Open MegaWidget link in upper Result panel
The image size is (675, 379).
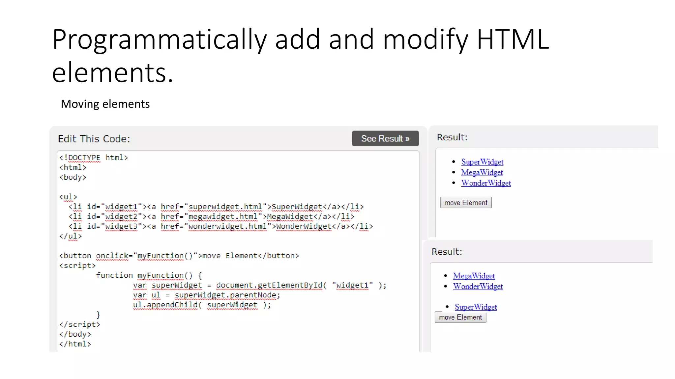pyautogui.click(x=482, y=172)
